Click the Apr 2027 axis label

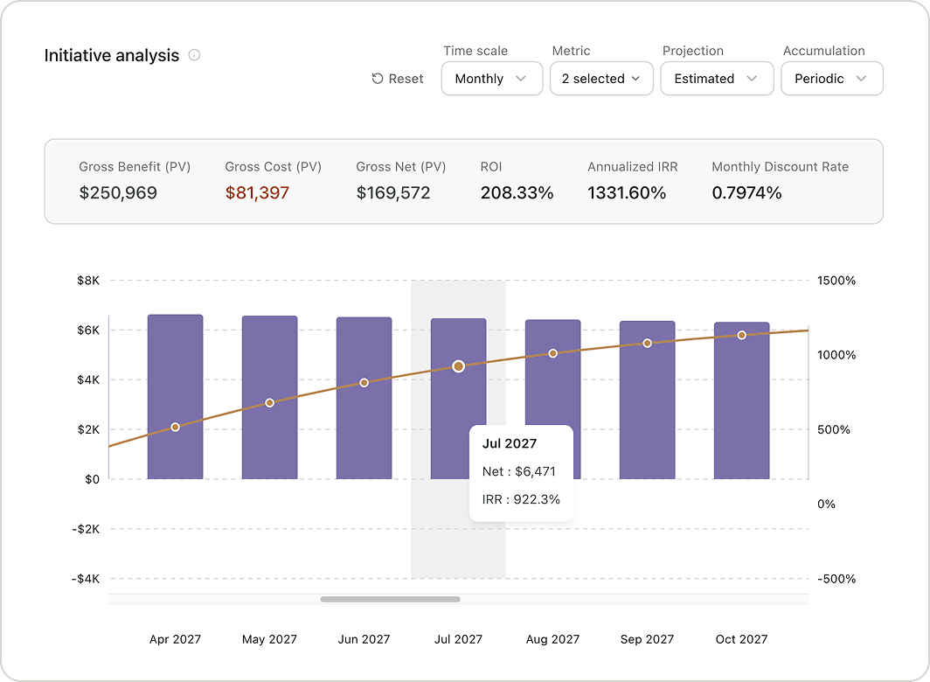175,639
